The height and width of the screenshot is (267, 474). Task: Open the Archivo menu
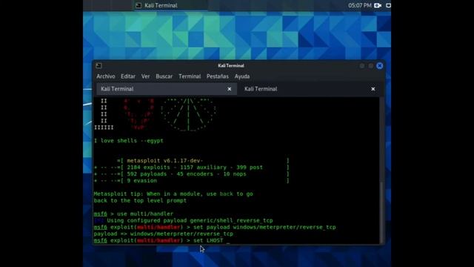click(x=105, y=76)
